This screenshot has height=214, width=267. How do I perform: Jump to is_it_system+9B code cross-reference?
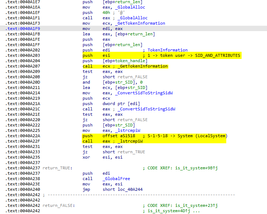click(197, 168)
